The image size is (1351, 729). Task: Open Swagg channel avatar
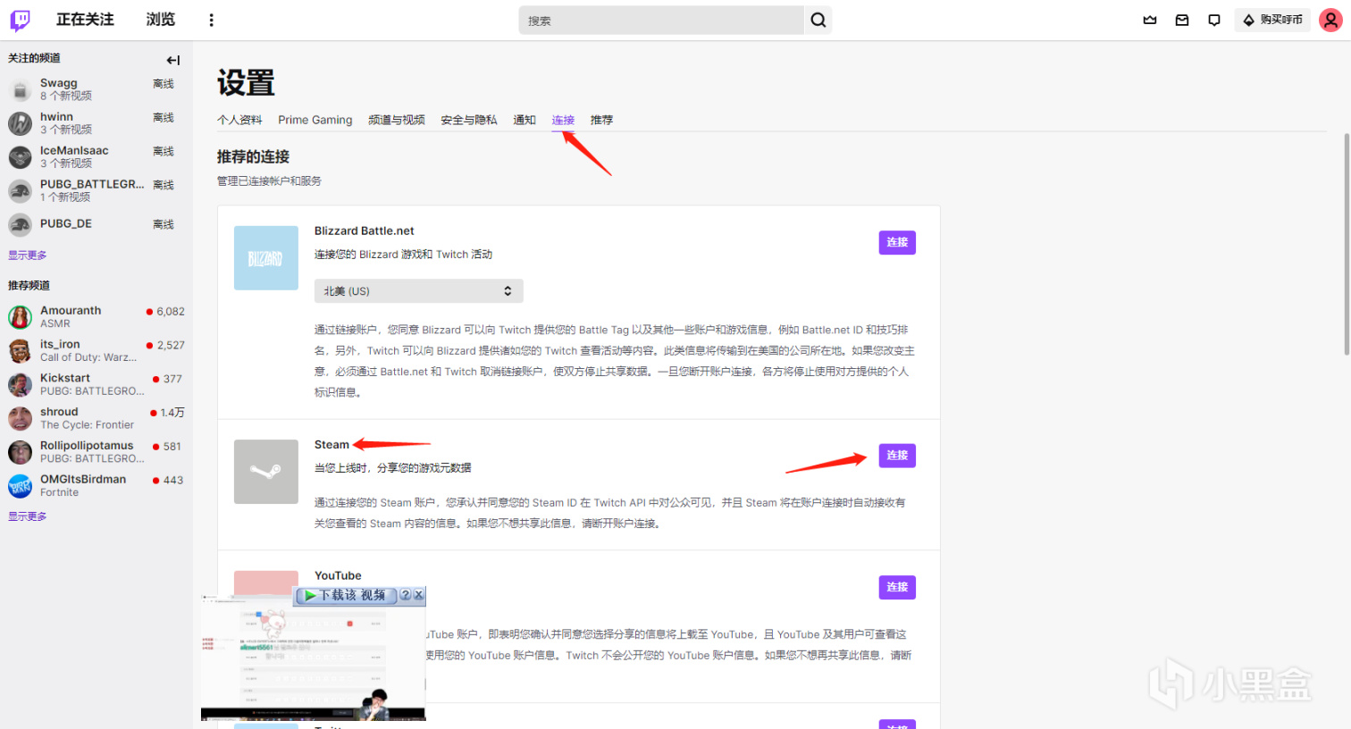click(x=21, y=89)
